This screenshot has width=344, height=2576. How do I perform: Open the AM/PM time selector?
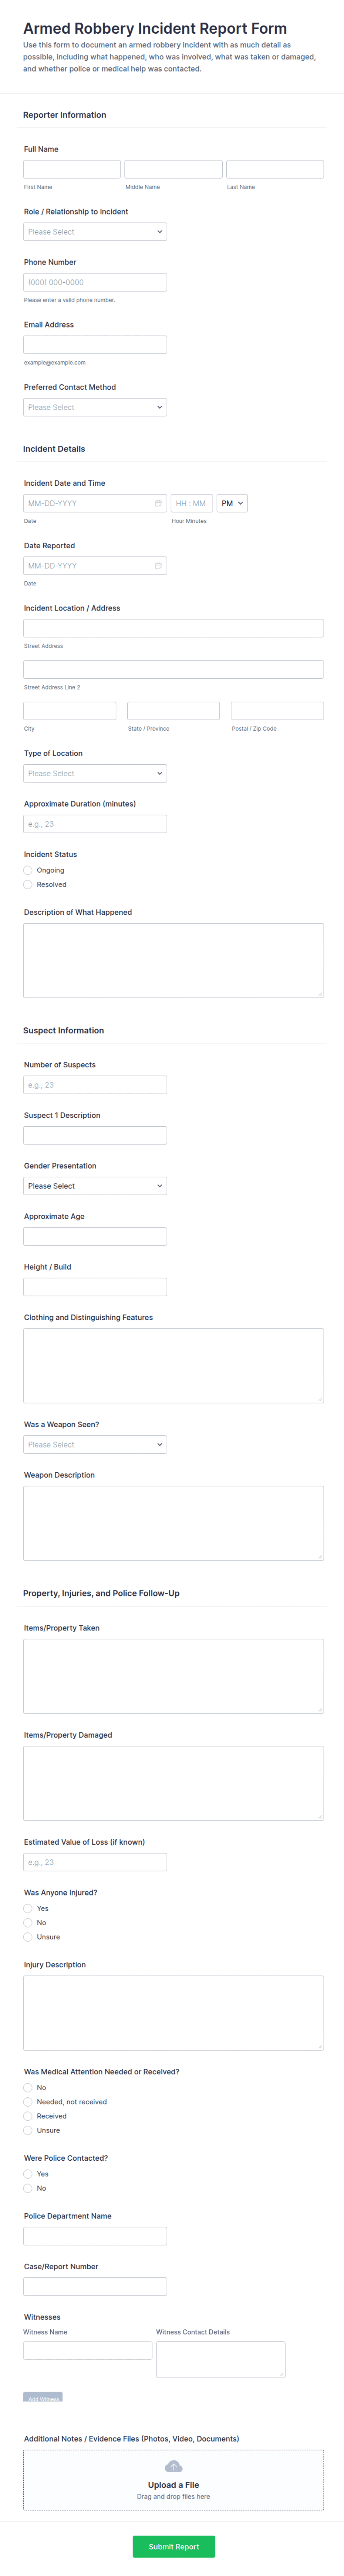(x=231, y=503)
